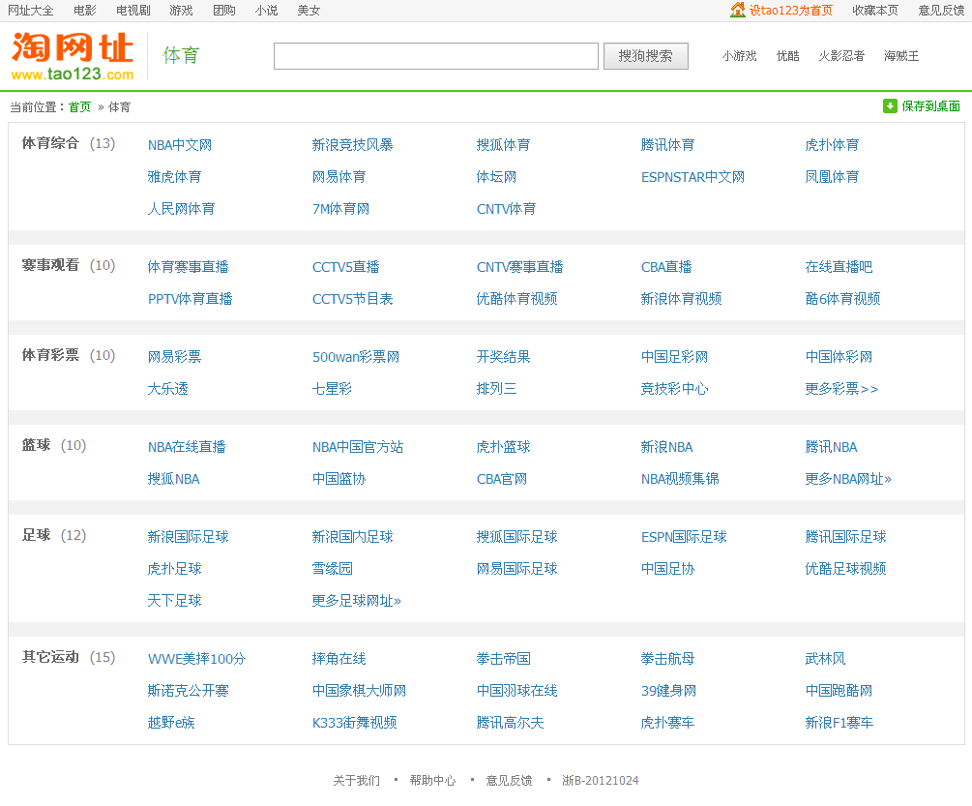This screenshot has height=806, width=972.
Task: Click 意见反馈 in the footer
Action: point(509,781)
